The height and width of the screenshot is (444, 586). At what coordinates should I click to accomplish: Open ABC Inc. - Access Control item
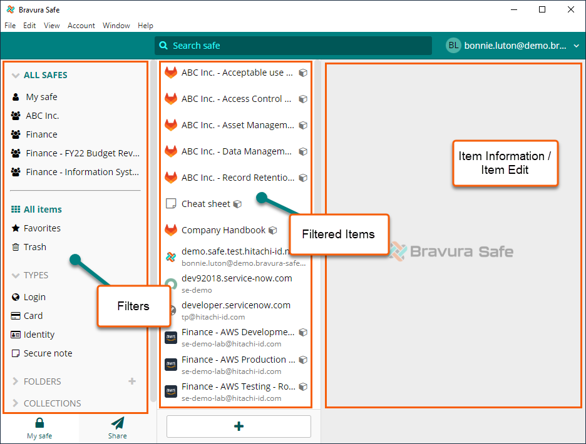[x=236, y=99]
